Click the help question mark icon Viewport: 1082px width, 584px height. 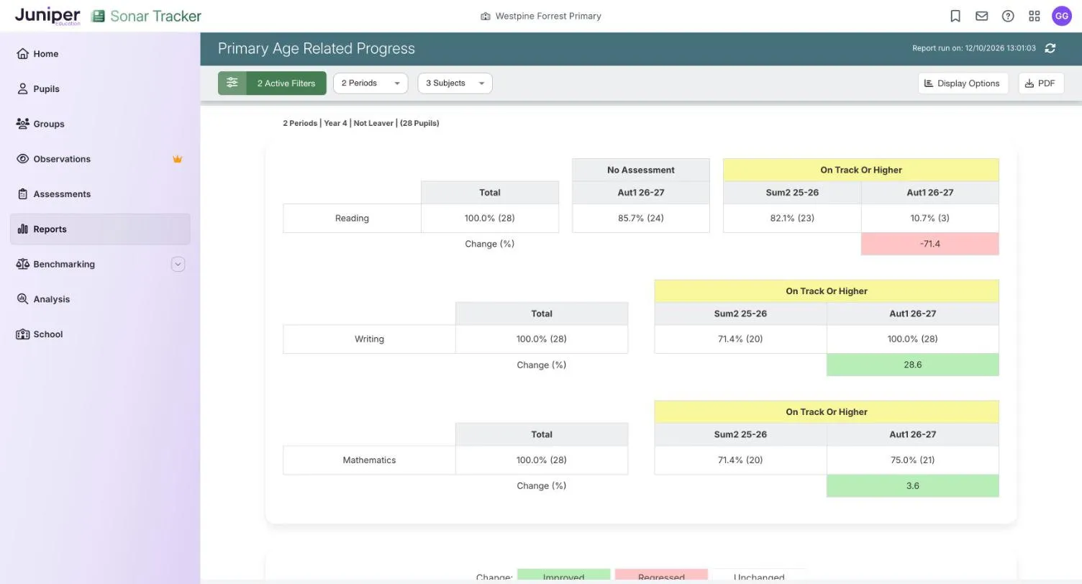(x=1008, y=16)
